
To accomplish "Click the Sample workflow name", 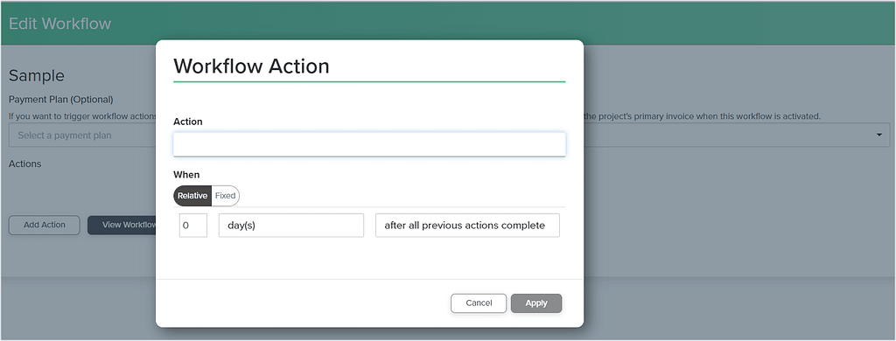I will point(37,75).
